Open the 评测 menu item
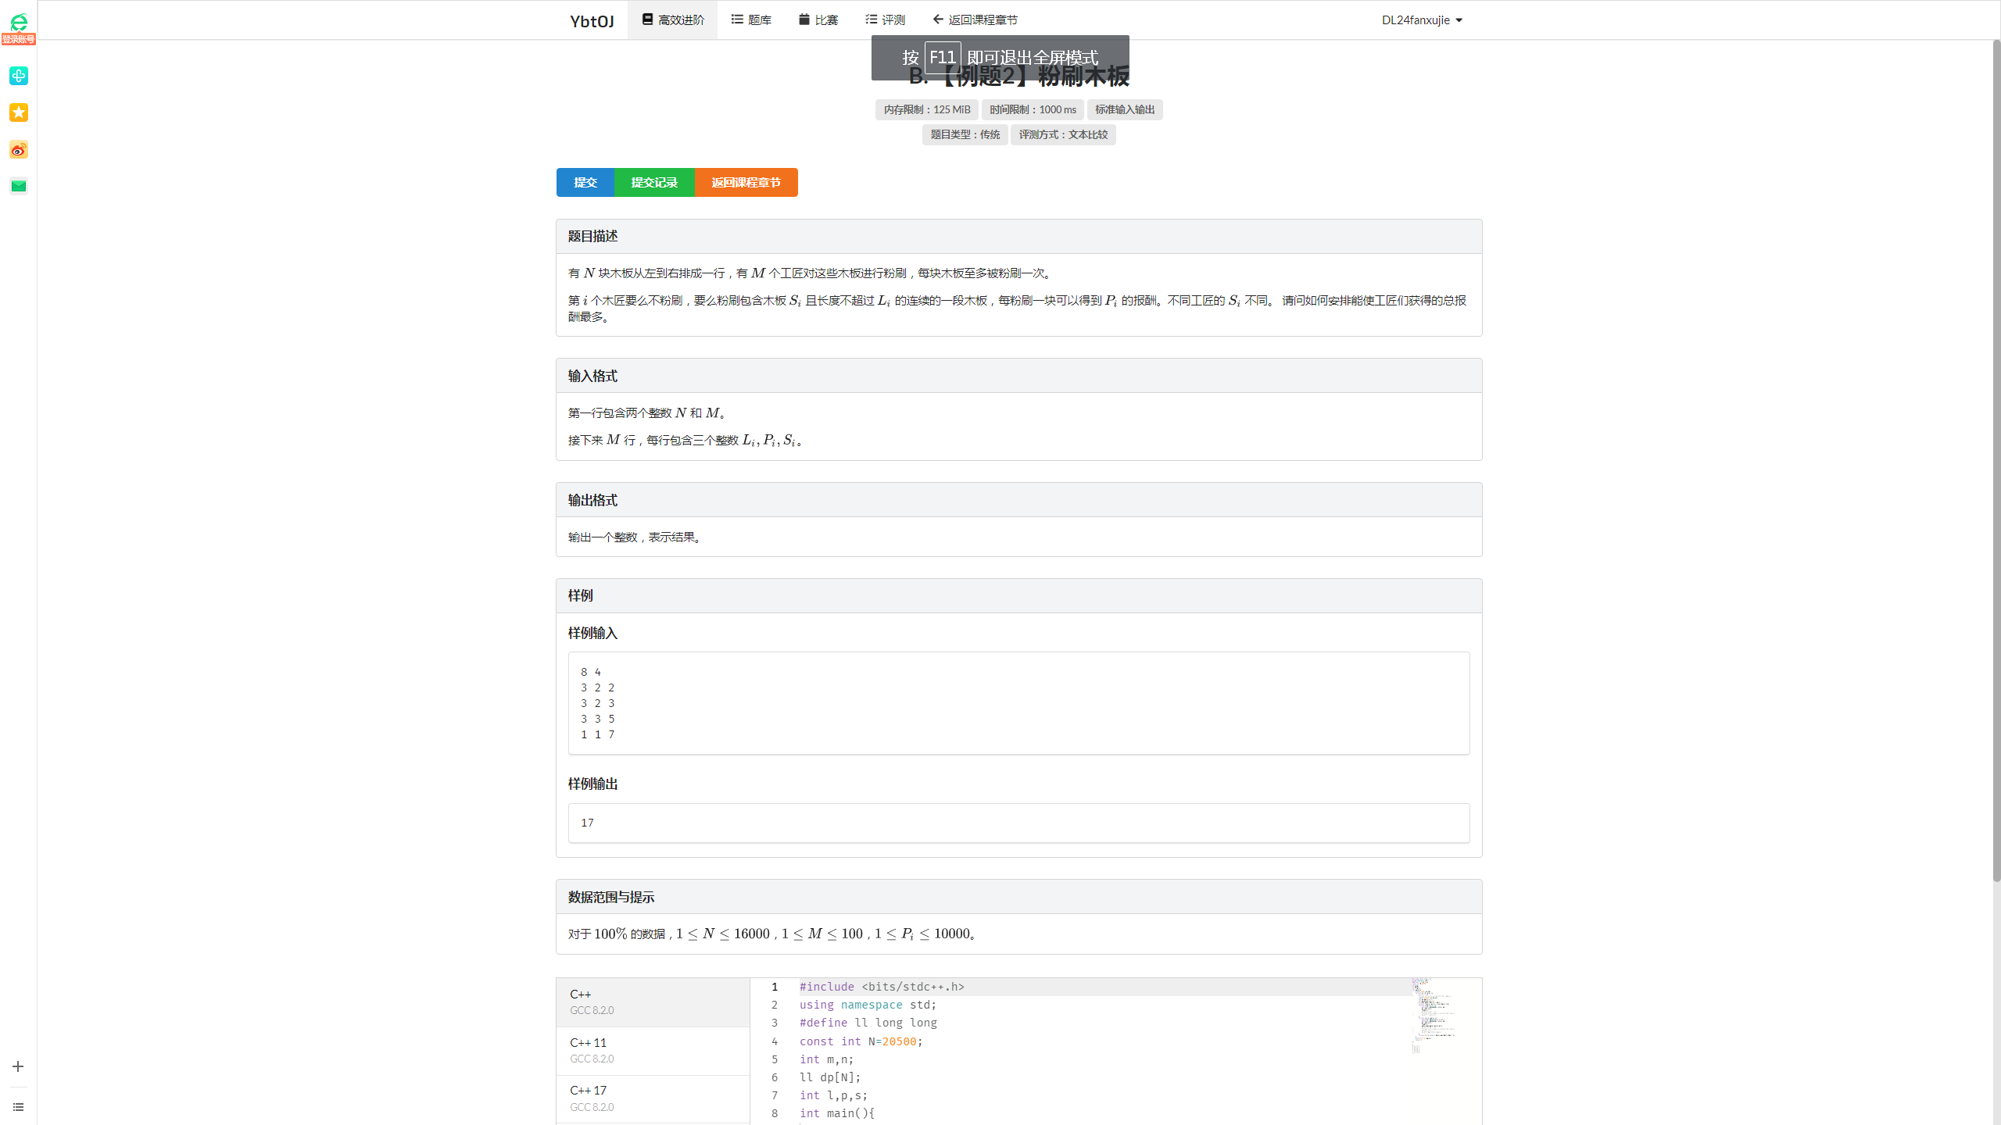The image size is (2001, 1125). click(x=886, y=20)
